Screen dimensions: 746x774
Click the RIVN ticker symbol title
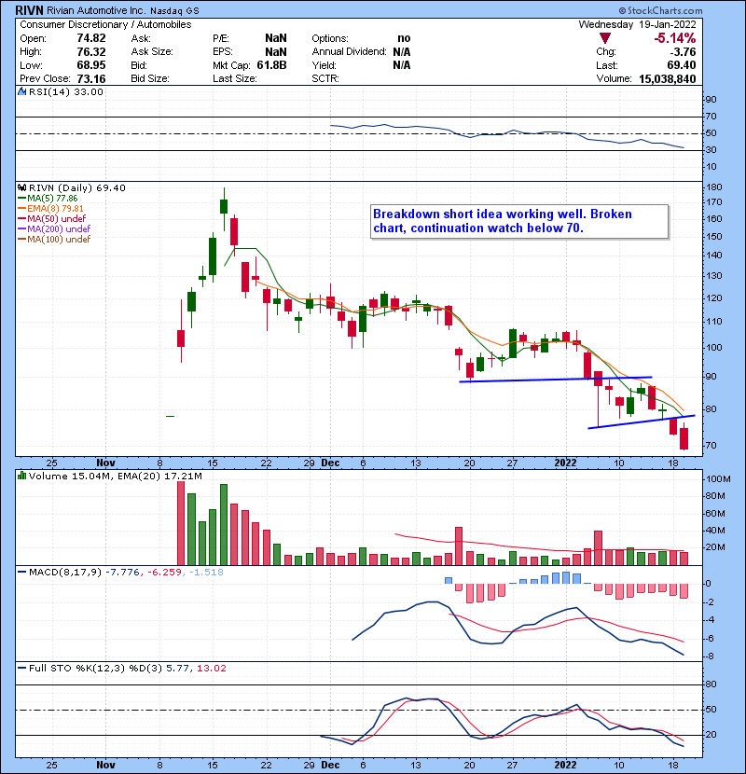pos(30,10)
